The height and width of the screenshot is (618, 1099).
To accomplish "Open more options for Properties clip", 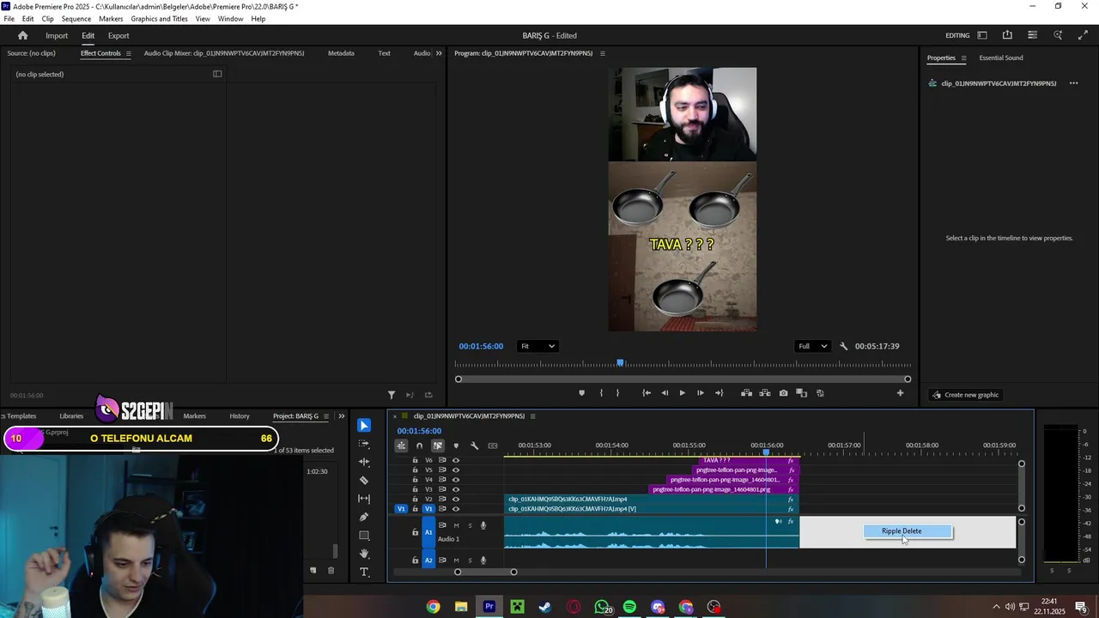I will click(x=1073, y=83).
